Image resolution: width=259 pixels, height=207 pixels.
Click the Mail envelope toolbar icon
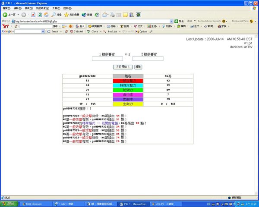104,15
